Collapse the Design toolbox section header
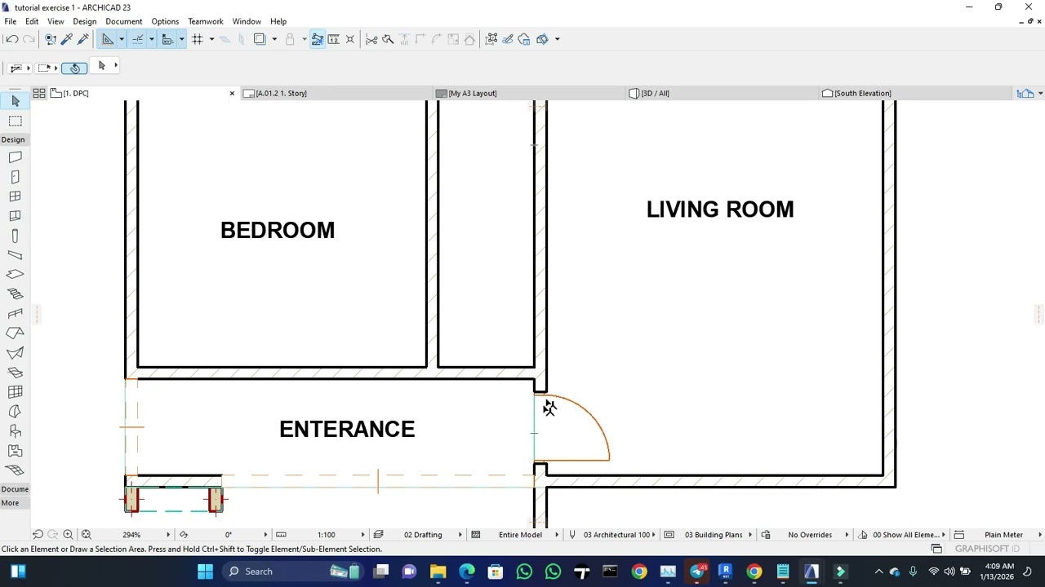 pos(13,139)
